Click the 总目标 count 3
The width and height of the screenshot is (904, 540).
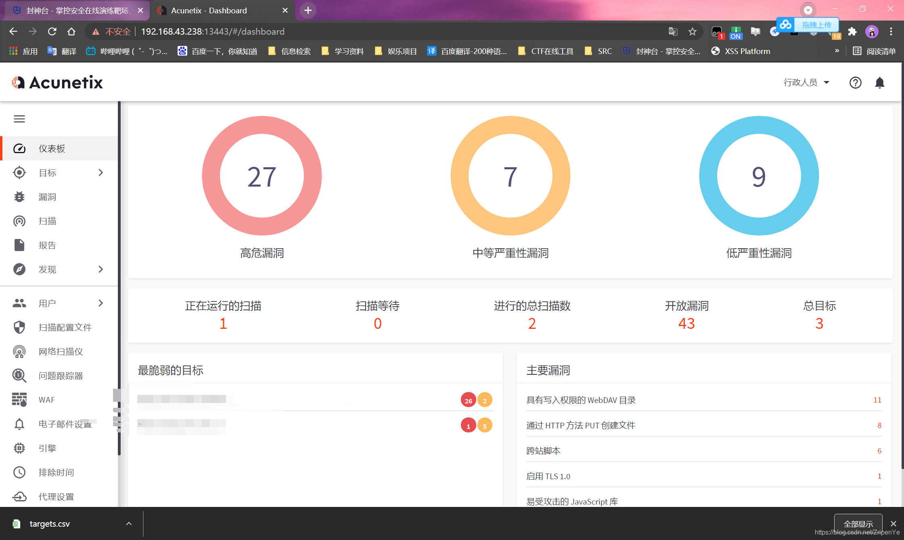click(819, 324)
